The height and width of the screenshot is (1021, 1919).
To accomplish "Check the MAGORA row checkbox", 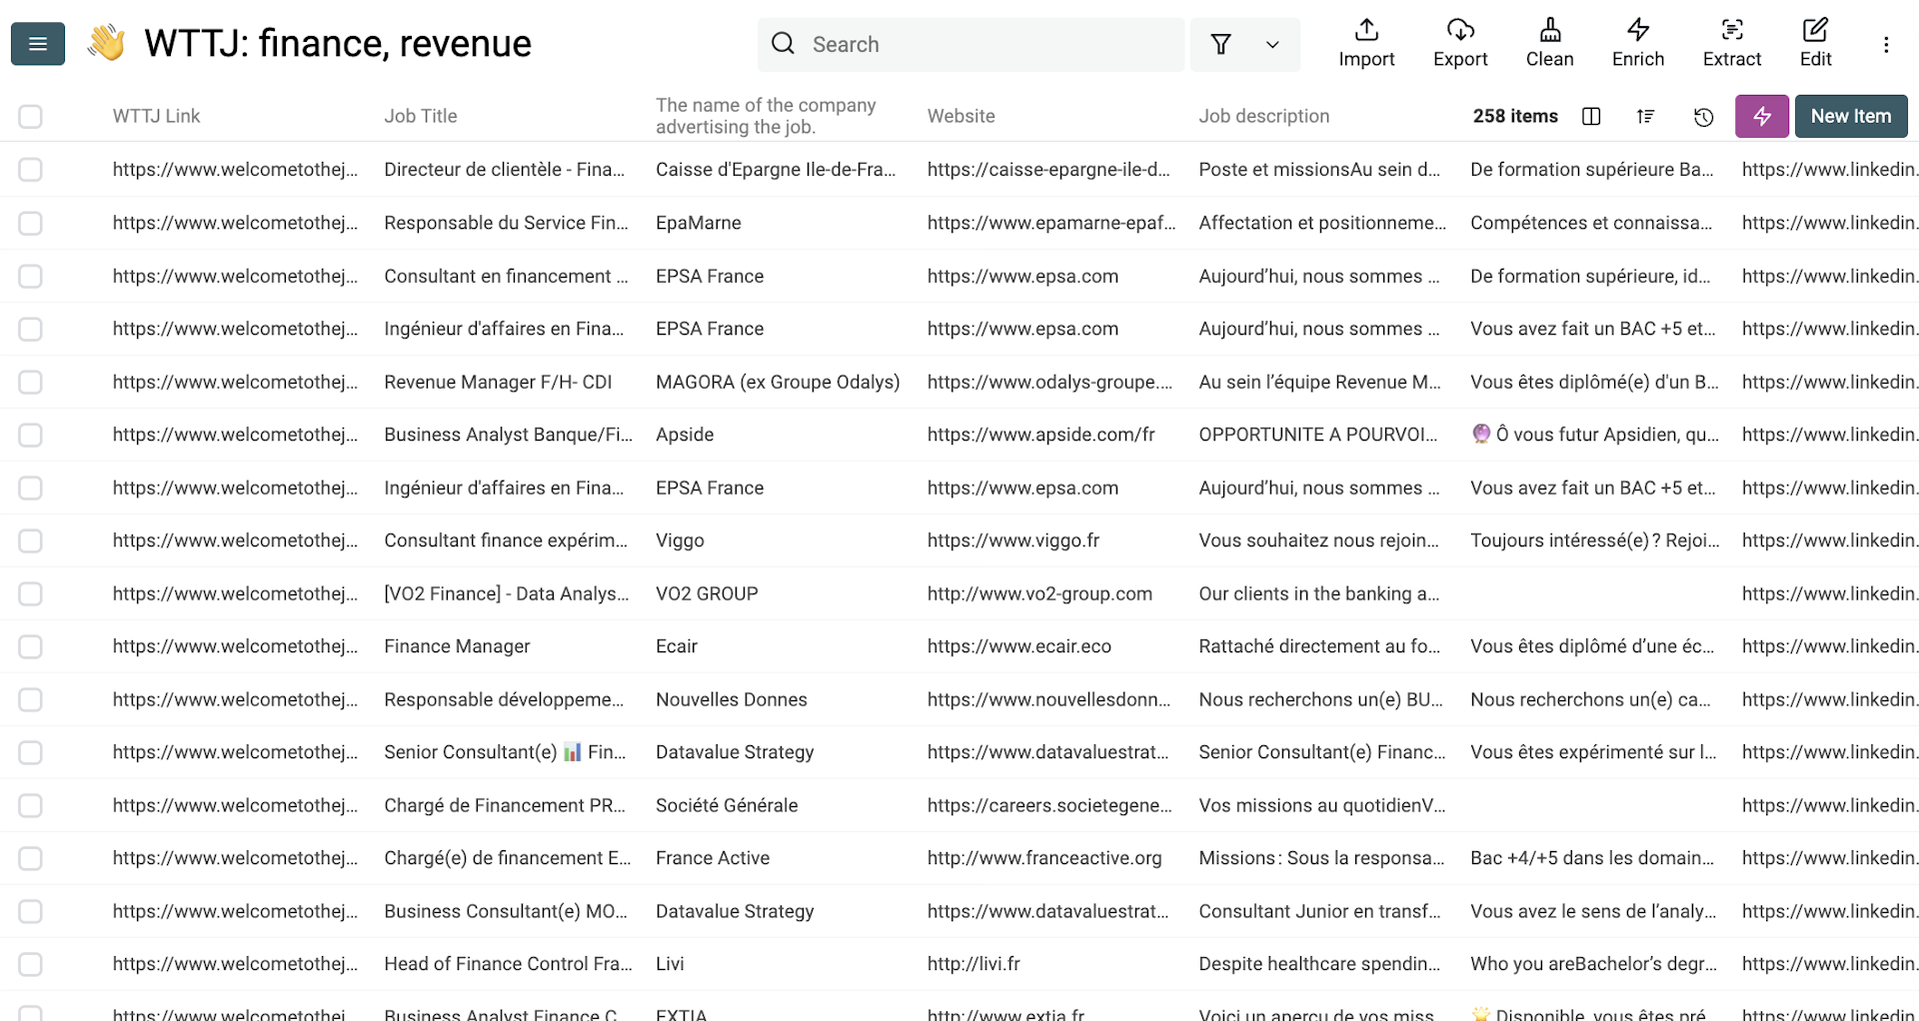I will (x=31, y=382).
